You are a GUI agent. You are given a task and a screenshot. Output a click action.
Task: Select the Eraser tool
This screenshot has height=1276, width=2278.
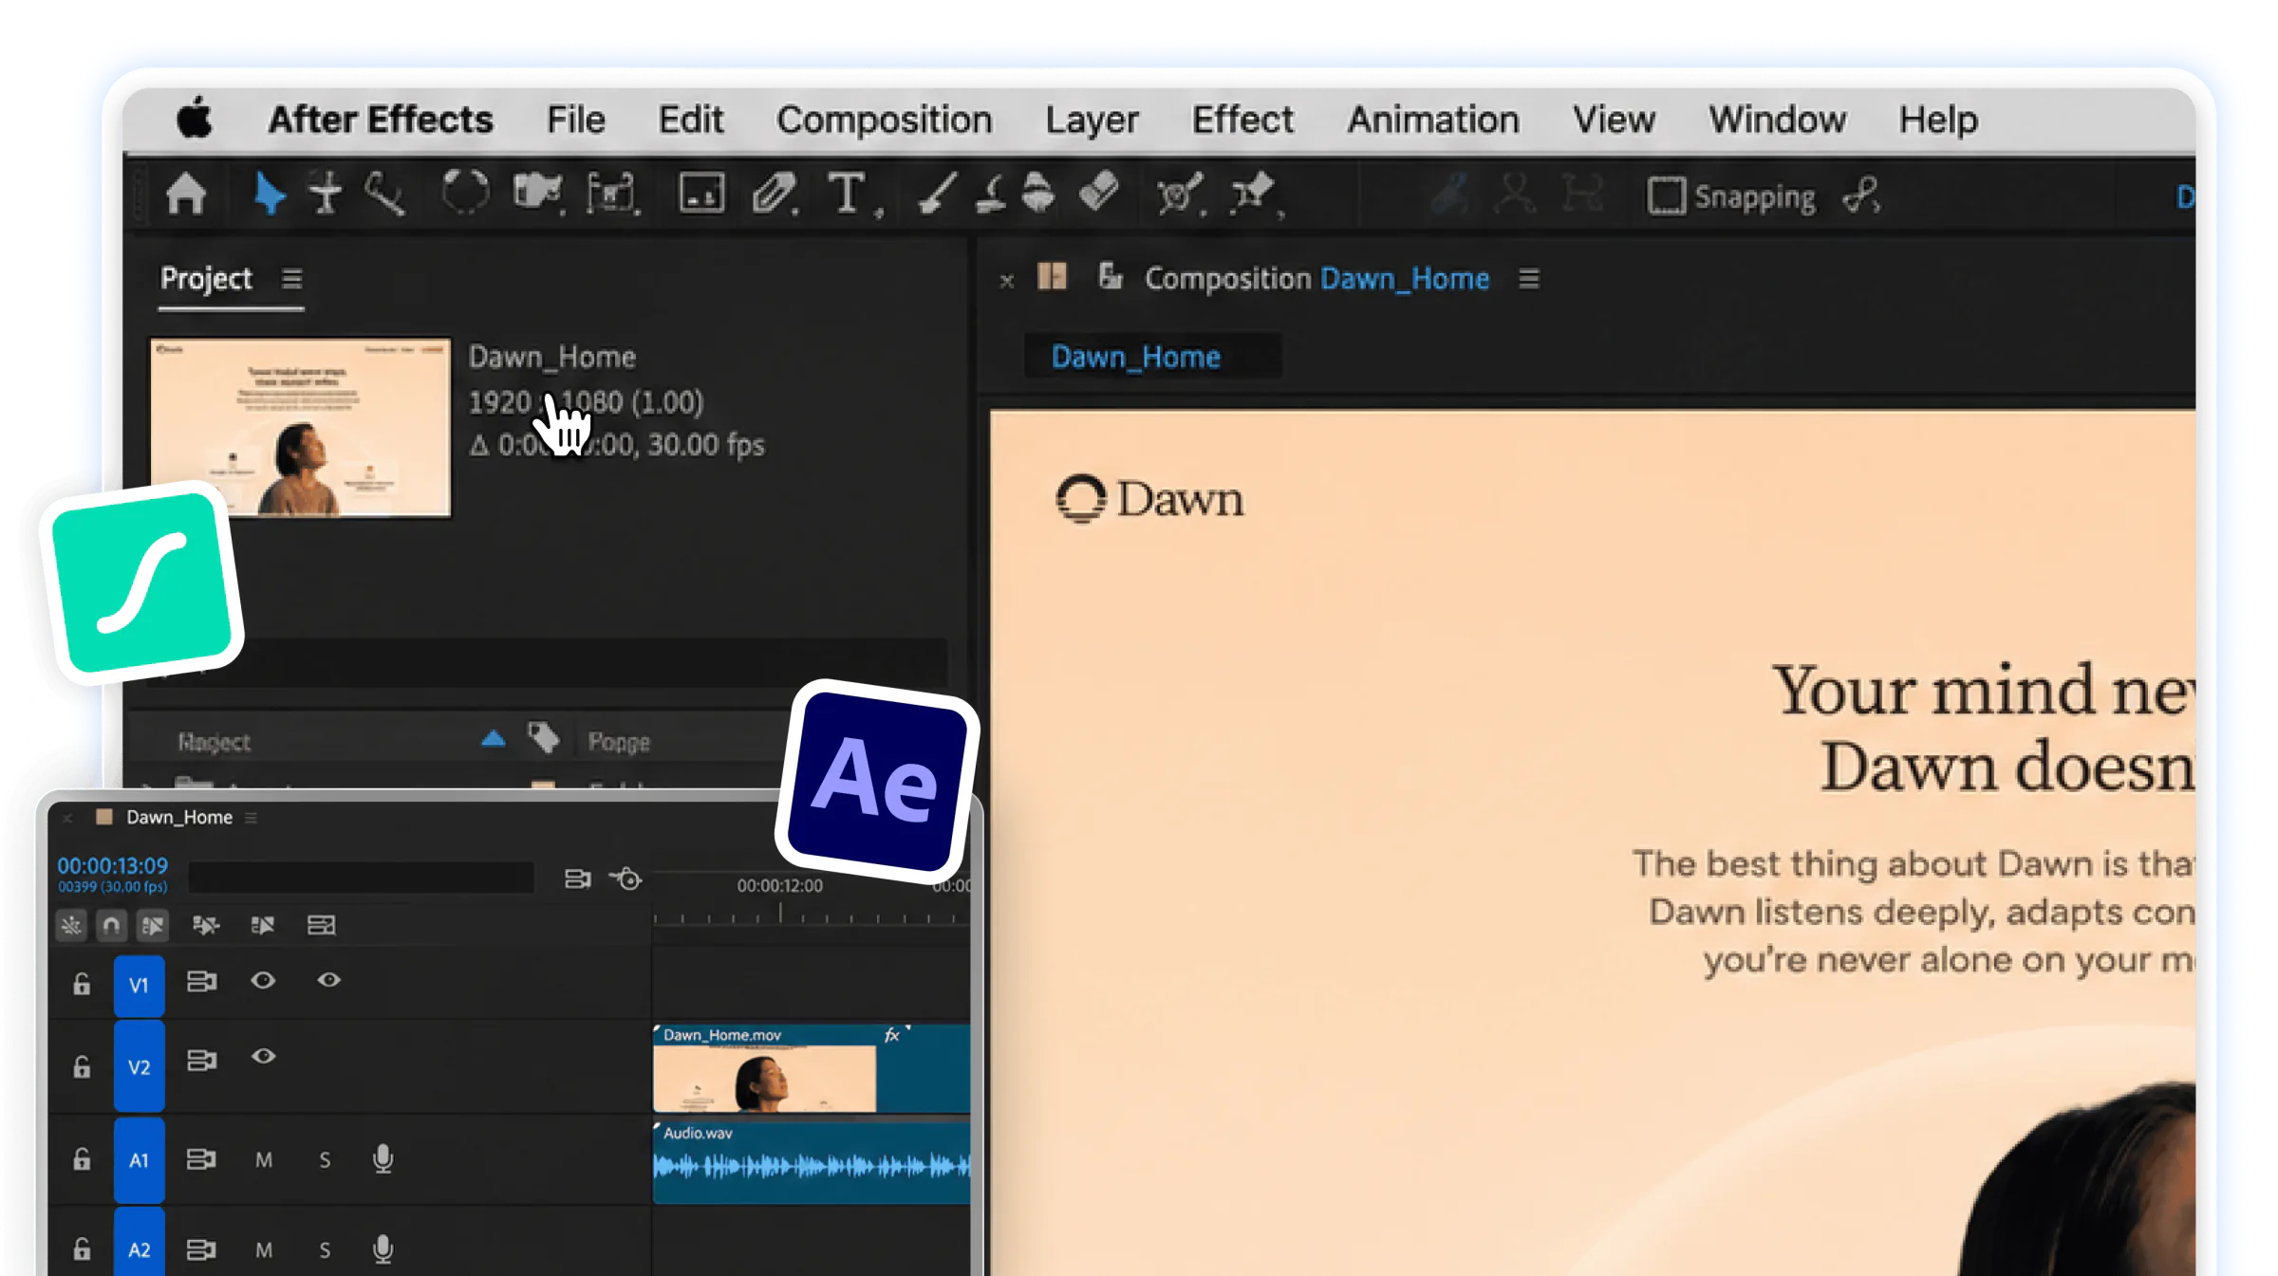click(x=1099, y=193)
